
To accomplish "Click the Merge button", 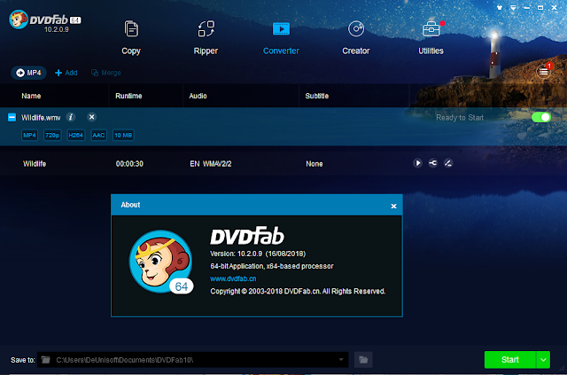I will tap(106, 73).
